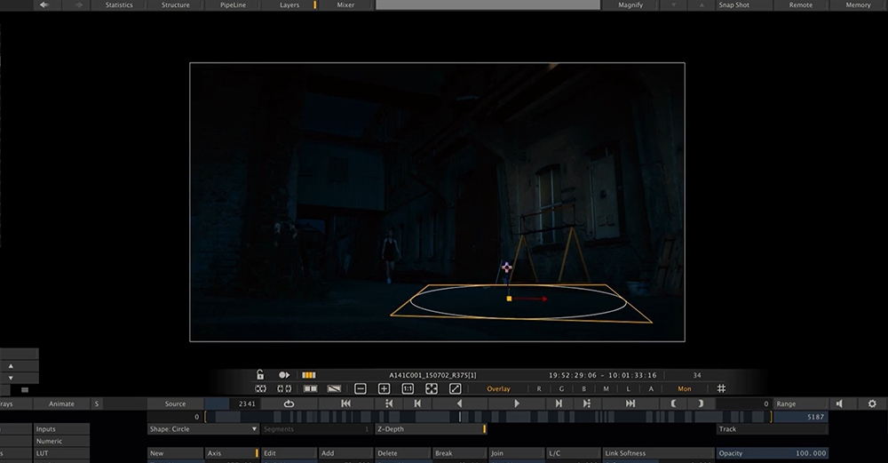The image size is (888, 463).
Task: Open the Layers tab
Action: (289, 4)
